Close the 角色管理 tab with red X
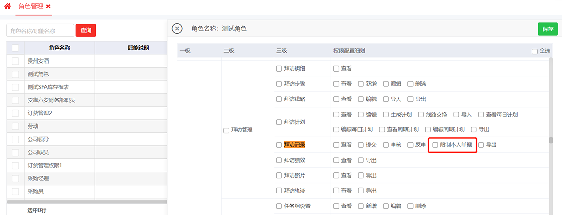 point(48,7)
